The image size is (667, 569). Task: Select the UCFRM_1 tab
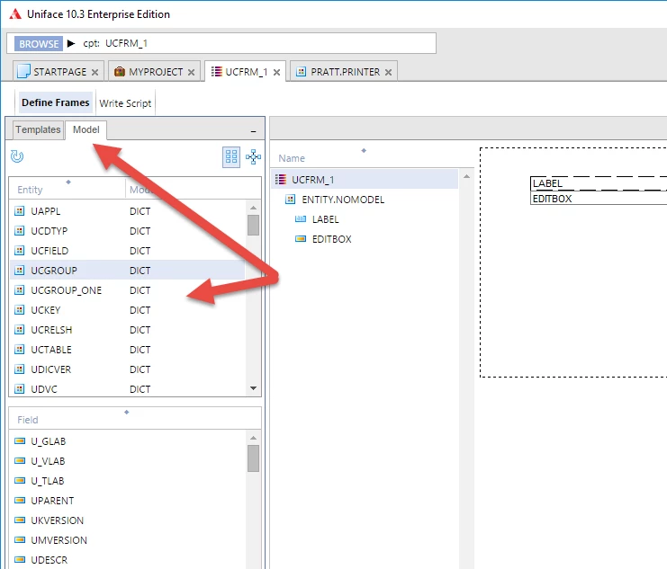point(245,71)
